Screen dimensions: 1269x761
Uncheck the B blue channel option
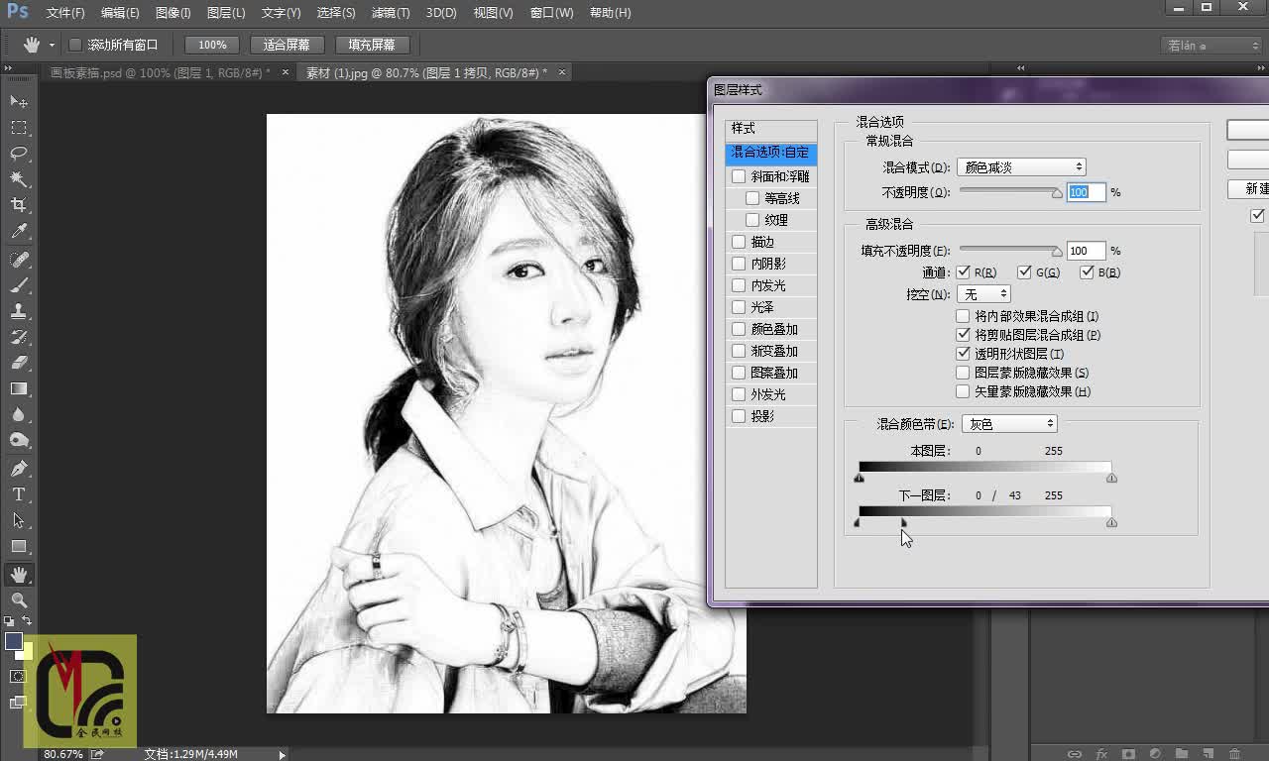click(x=1088, y=272)
